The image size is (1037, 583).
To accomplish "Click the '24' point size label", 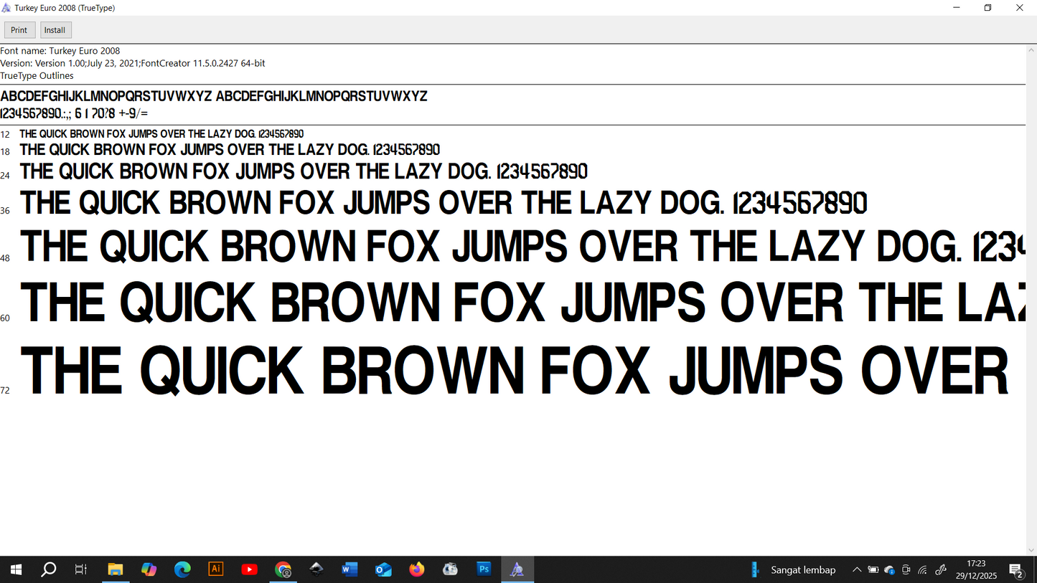I will [x=5, y=176].
